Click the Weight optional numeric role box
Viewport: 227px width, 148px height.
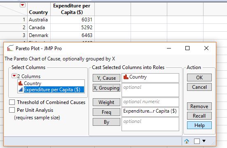[150, 102]
